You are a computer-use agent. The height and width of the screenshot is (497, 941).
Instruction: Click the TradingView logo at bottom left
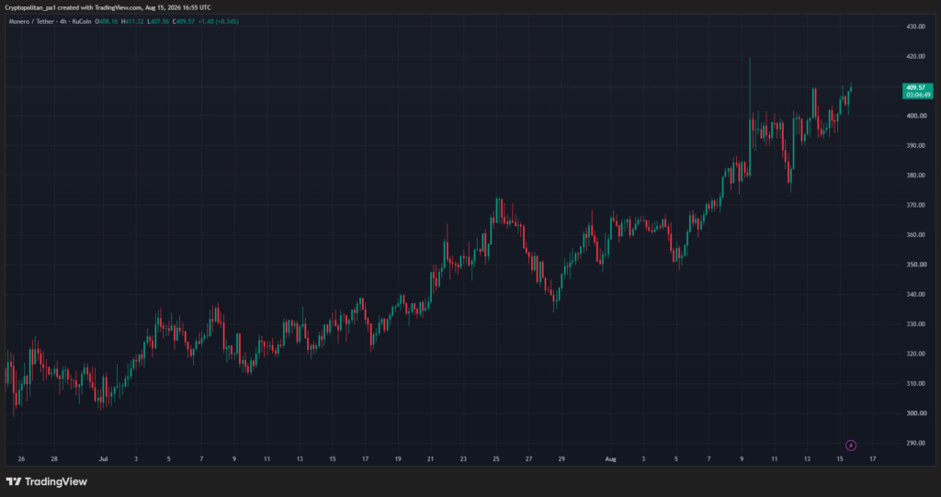point(46,481)
